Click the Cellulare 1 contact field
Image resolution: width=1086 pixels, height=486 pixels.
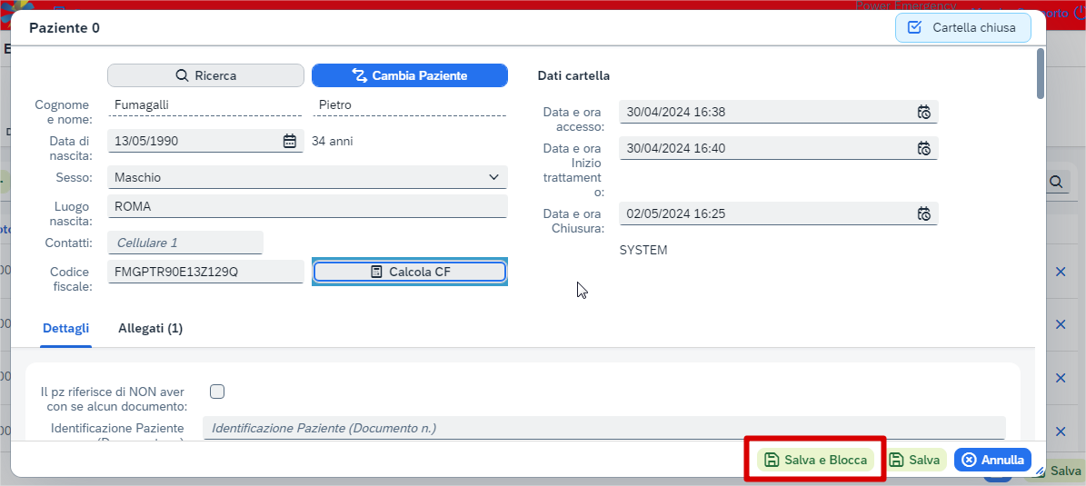[x=185, y=243]
